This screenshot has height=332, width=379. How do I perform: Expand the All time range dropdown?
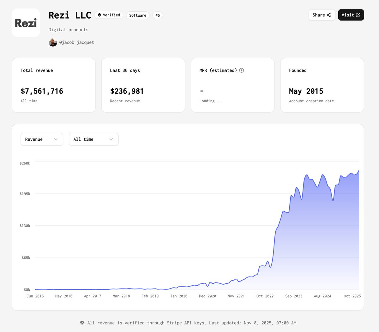click(x=94, y=139)
